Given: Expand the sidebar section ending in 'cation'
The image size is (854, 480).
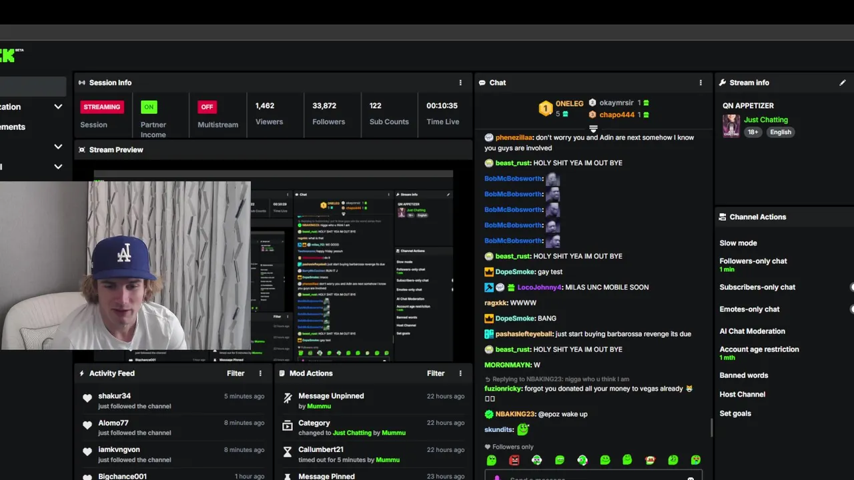Looking at the screenshot, I should [58, 107].
